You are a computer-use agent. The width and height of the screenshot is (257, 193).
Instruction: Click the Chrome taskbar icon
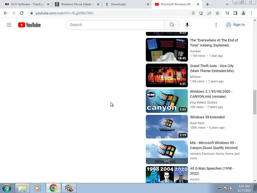point(53,188)
